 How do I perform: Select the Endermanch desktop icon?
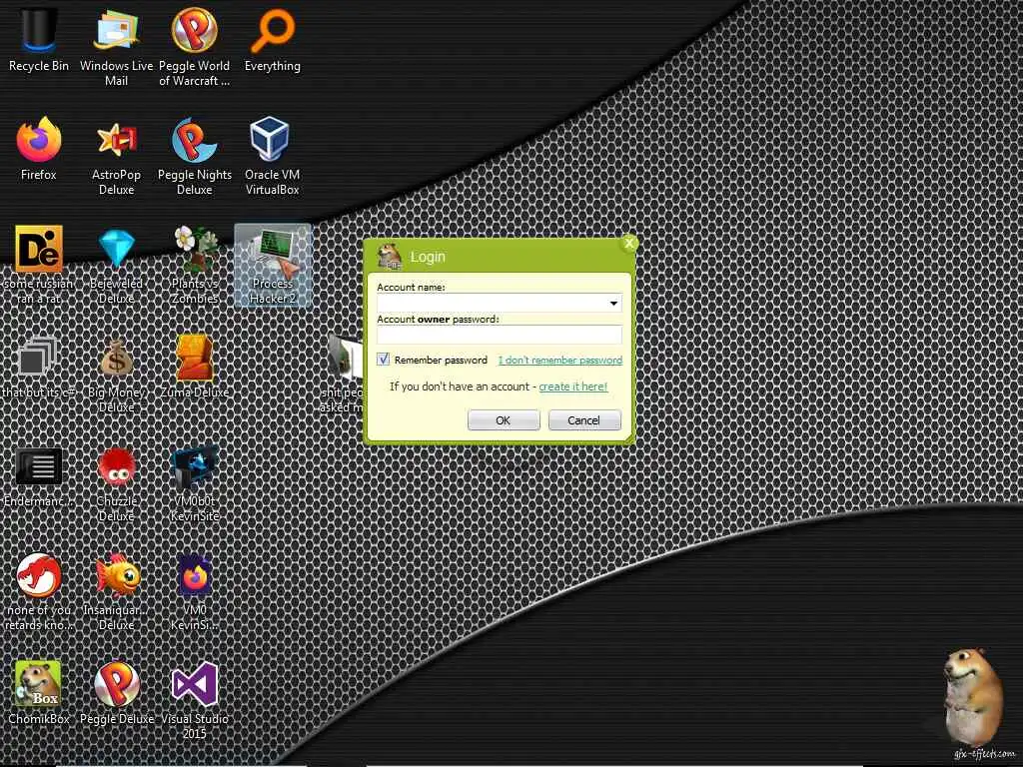(39, 476)
